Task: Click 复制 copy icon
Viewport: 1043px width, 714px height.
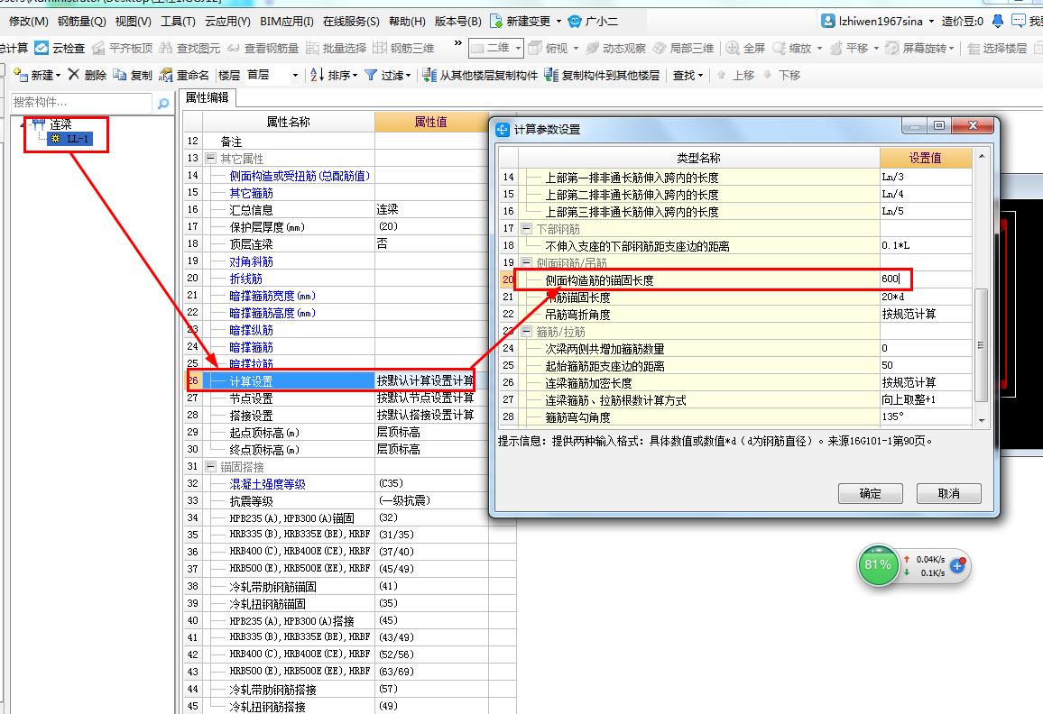Action: pyautogui.click(x=120, y=75)
